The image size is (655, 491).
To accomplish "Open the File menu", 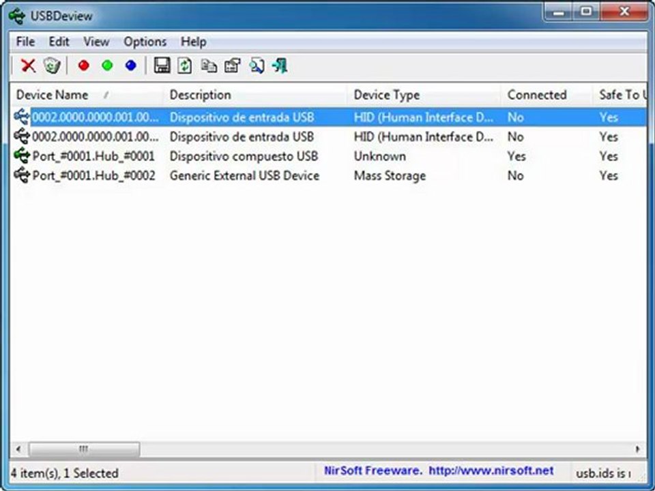I will click(25, 42).
